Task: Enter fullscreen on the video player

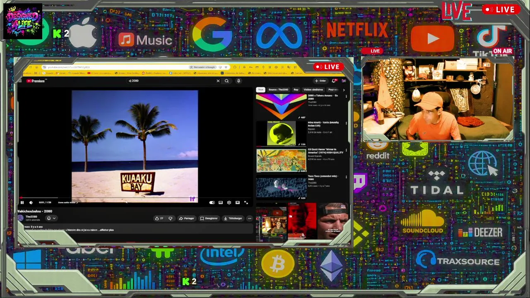Action: click(x=246, y=202)
